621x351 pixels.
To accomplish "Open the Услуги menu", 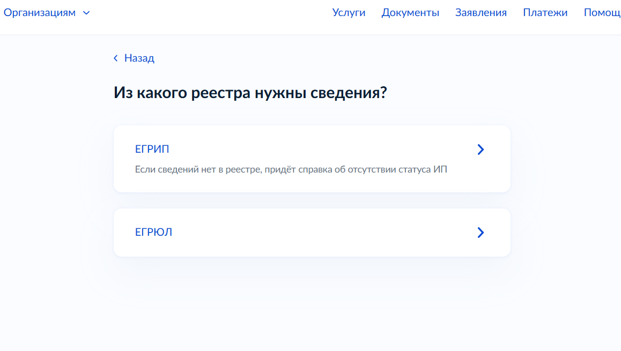I will tap(349, 13).
